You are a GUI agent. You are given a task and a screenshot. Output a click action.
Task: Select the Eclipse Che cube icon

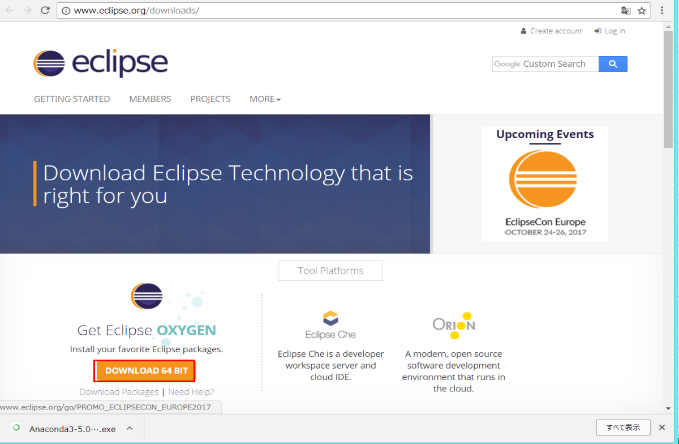tap(330, 318)
